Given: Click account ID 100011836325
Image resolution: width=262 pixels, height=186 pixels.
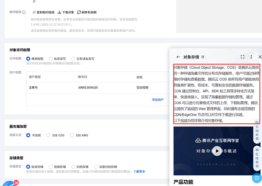Looking at the screenshot, I should (x=88, y=87).
